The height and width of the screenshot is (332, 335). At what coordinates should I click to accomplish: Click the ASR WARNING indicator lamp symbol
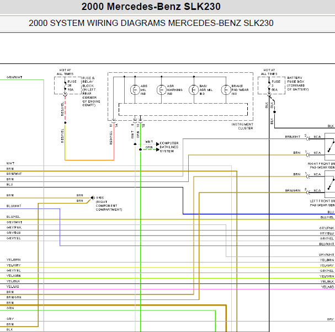point(162,90)
